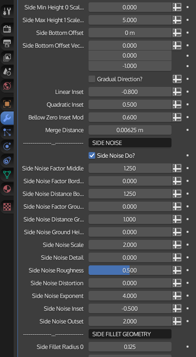Viewport: 196px width, 357px height.
Task: Click the Bellow Zero Inset Mod value 0.600
Action: (130, 118)
